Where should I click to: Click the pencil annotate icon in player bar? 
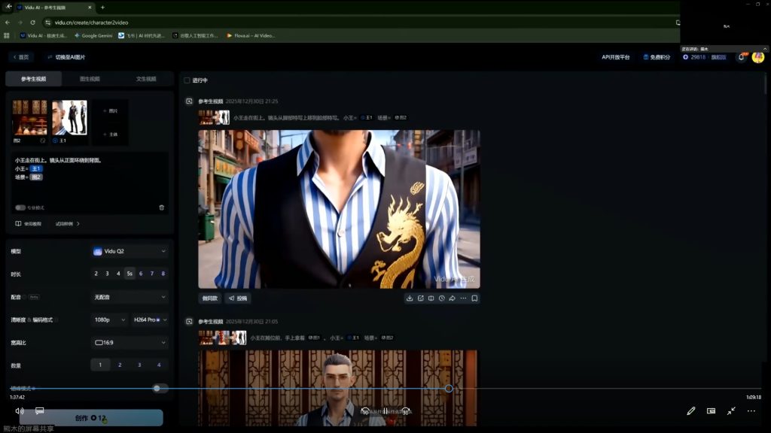[x=690, y=411]
